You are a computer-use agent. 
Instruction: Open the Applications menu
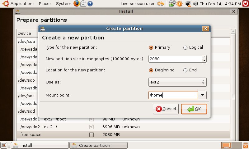[x=22, y=3]
